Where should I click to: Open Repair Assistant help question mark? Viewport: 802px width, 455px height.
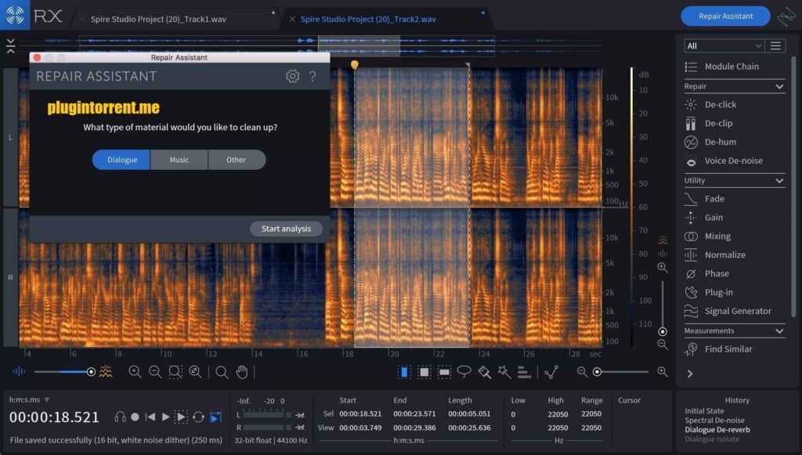pyautogui.click(x=312, y=76)
